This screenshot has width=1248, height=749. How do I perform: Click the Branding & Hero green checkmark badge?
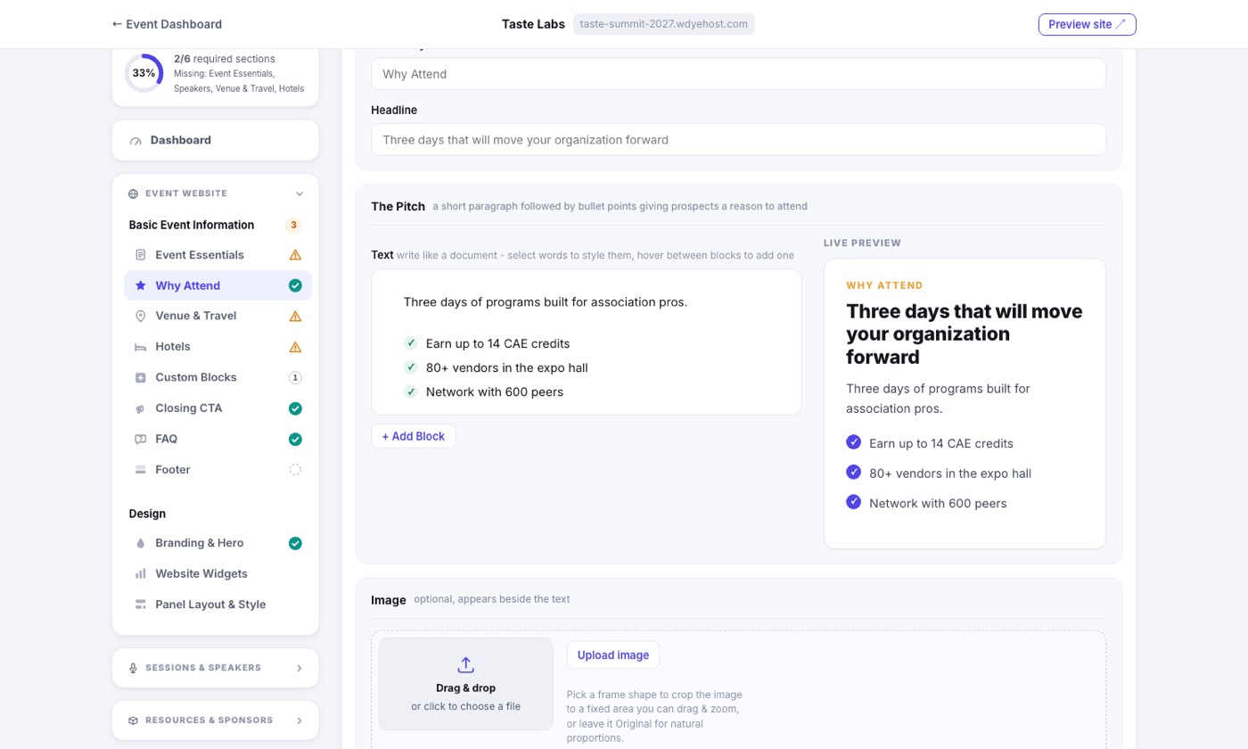click(x=295, y=543)
